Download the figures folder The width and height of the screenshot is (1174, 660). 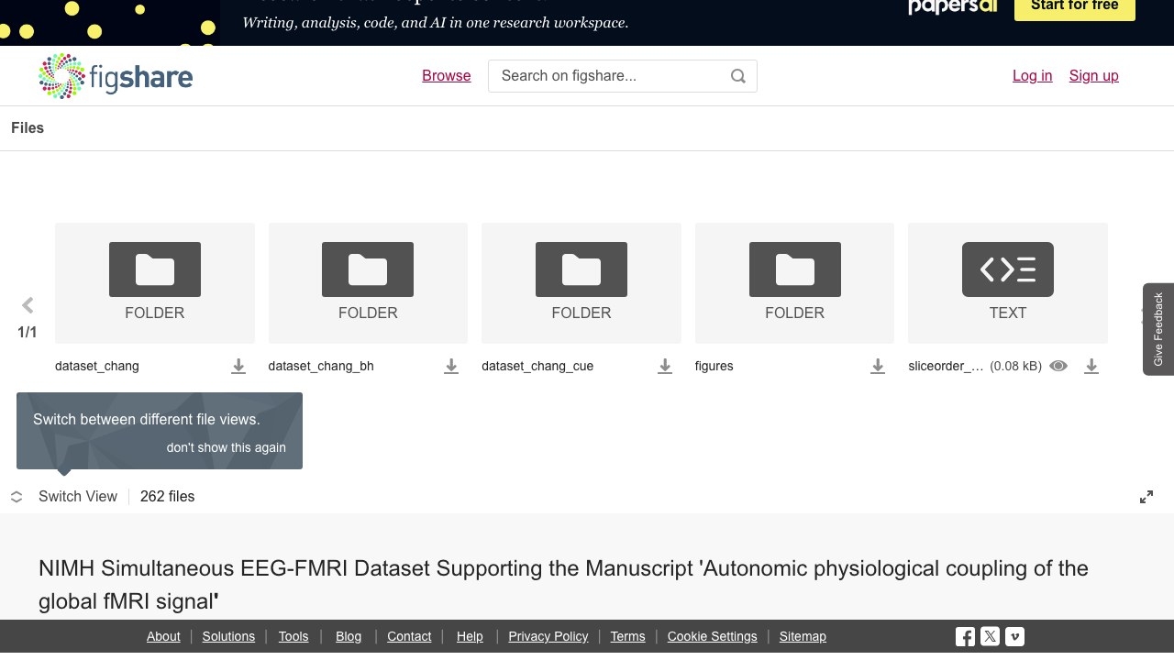[x=878, y=366]
